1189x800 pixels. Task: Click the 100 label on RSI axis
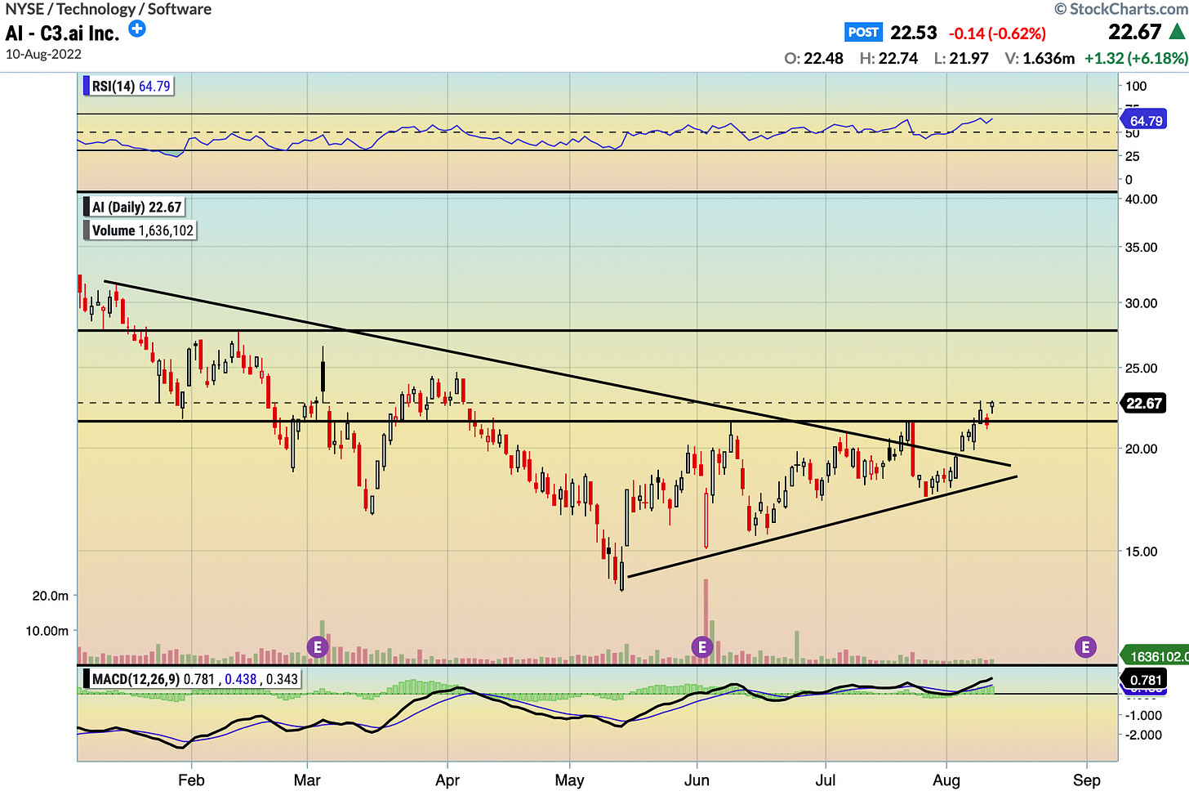pos(1136,86)
